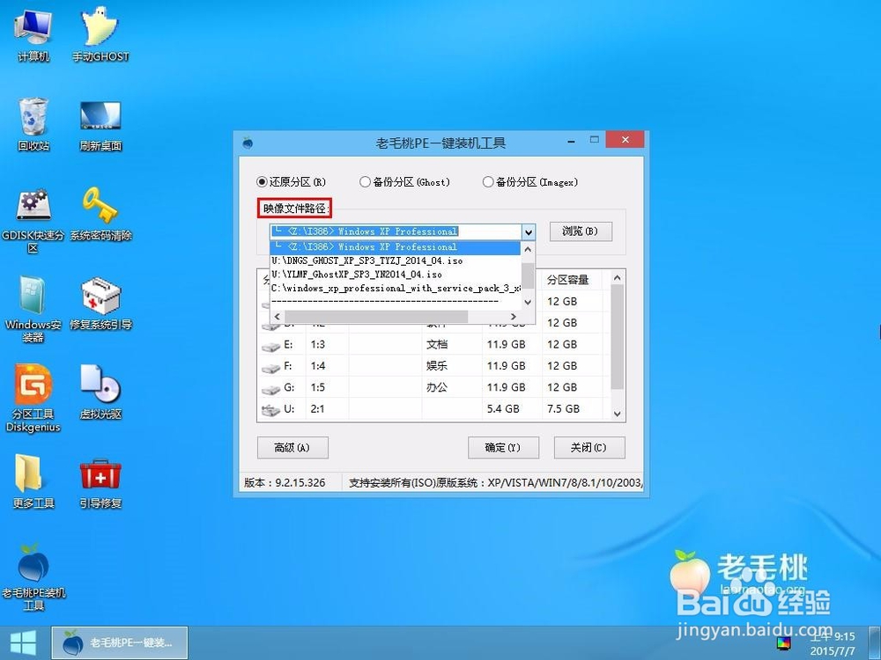Launch 引导修复 red toolbox icon
The width and height of the screenshot is (881, 660).
tap(100, 481)
